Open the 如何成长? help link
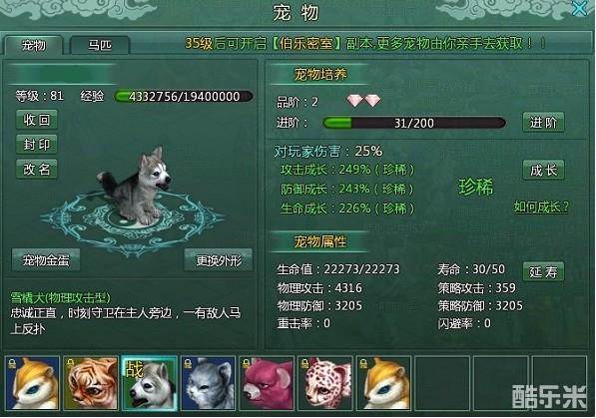This screenshot has width=596, height=418. (541, 208)
